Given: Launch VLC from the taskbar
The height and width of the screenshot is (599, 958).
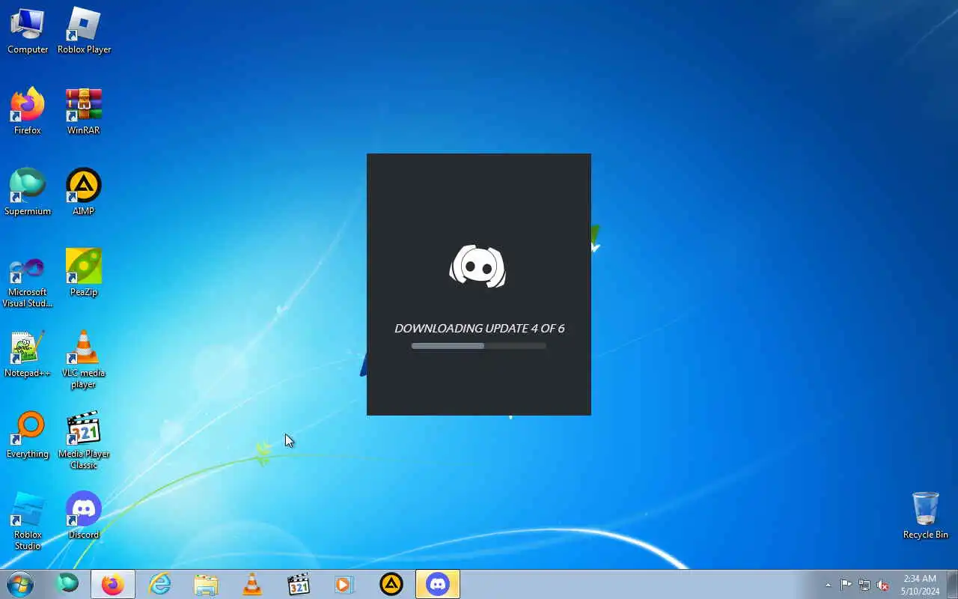Looking at the screenshot, I should tap(252, 584).
